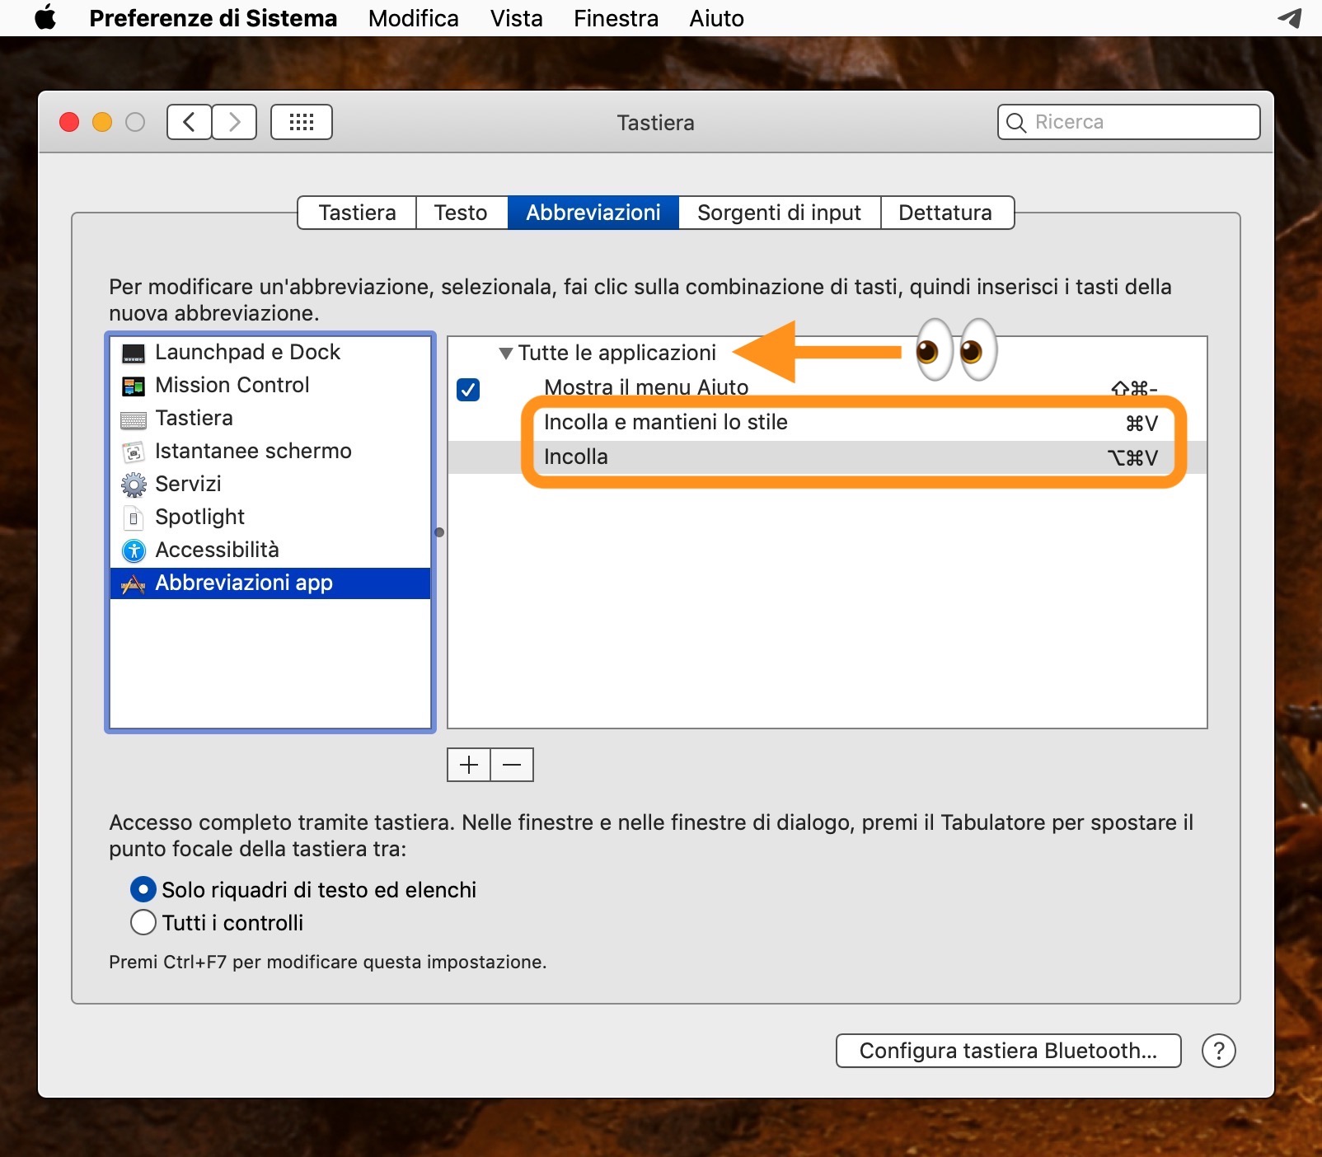
Task: Click the Spotlight icon
Action: pos(134,518)
